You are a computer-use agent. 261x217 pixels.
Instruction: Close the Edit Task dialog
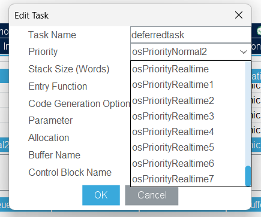[239, 15]
